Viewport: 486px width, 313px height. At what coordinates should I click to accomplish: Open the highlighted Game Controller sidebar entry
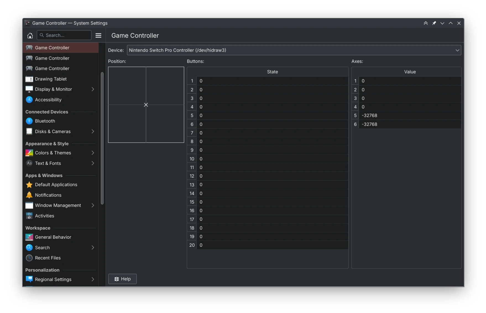coord(61,48)
